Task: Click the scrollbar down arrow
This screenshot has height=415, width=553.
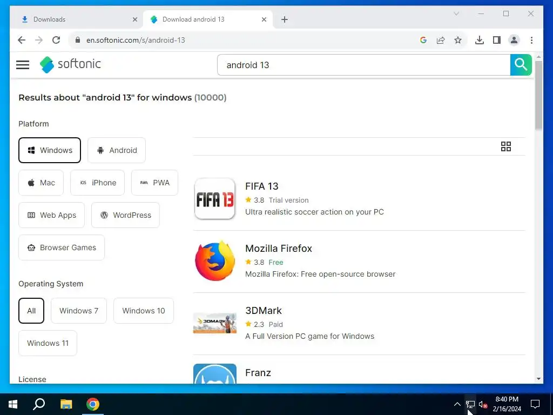Action: tap(538, 379)
